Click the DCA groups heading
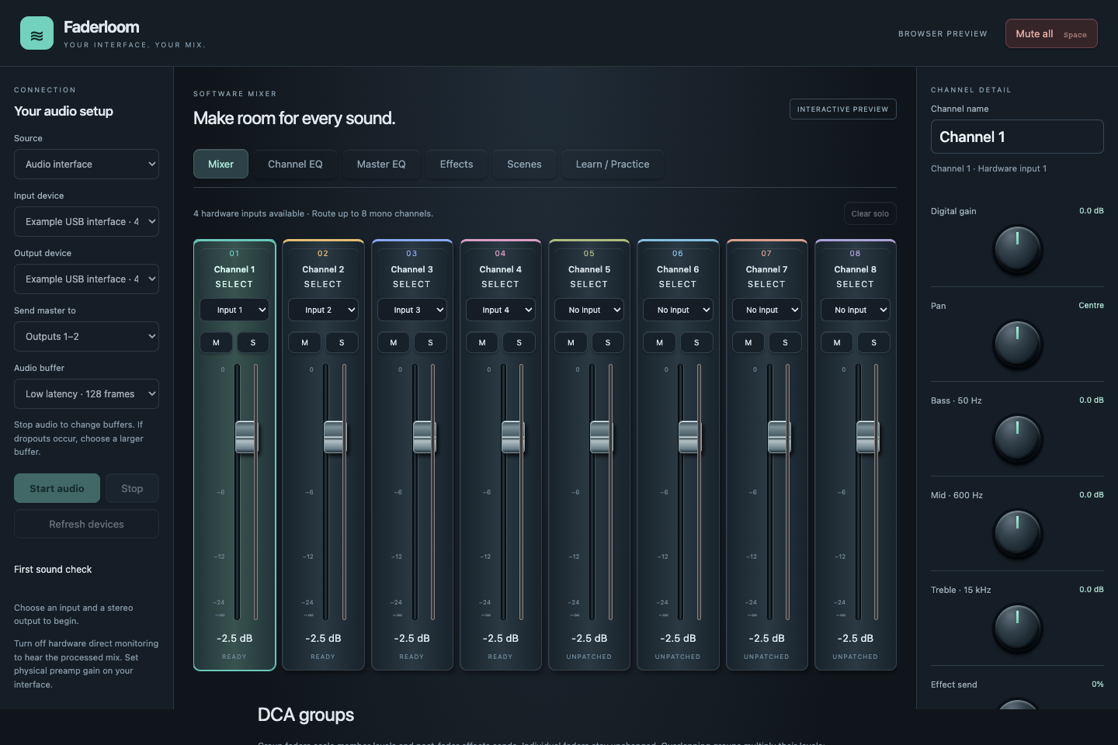Viewport: 1118px width, 745px height. click(x=306, y=715)
